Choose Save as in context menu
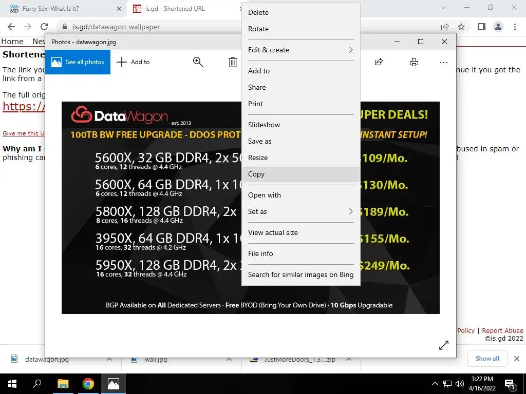Image resolution: width=526 pixels, height=394 pixels. click(x=301, y=142)
